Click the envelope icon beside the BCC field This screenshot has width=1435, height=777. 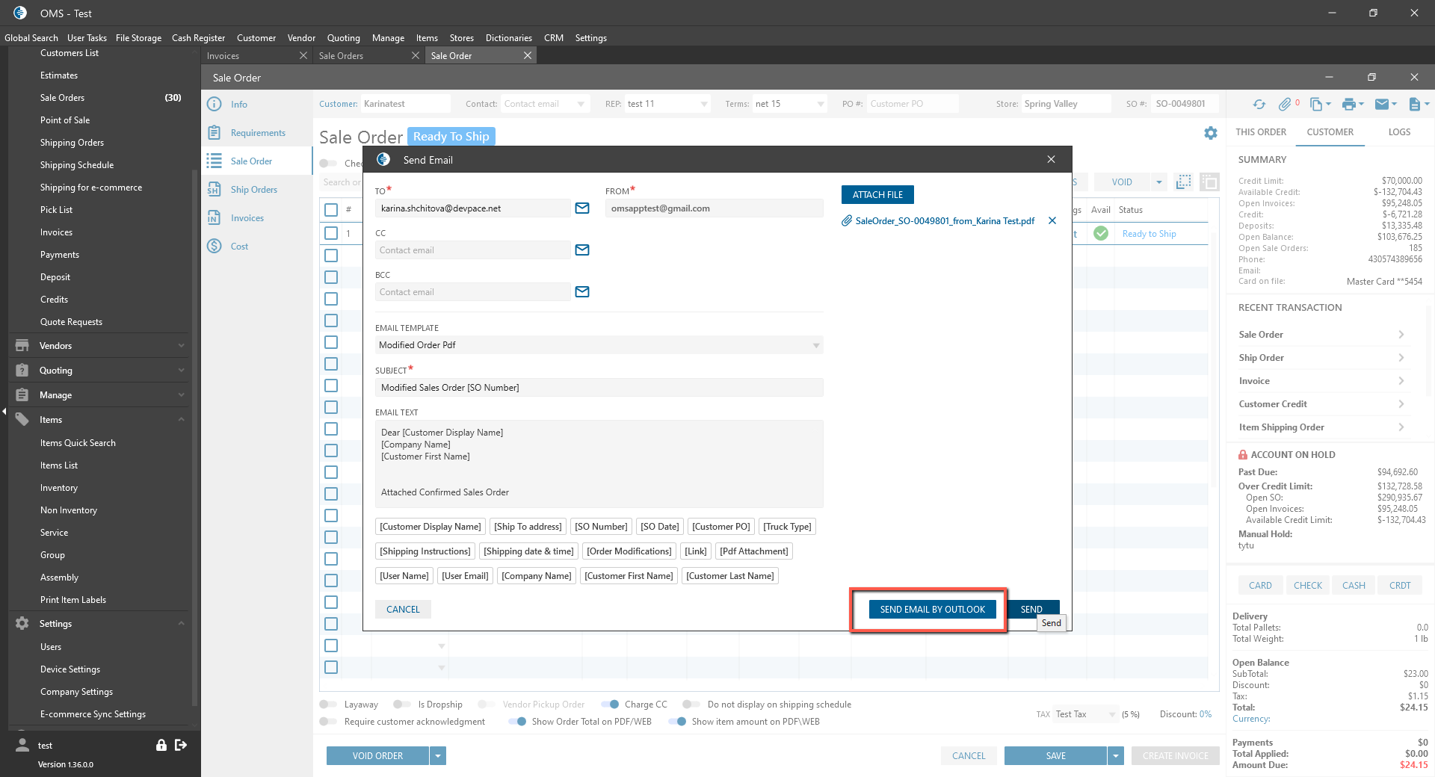[582, 292]
